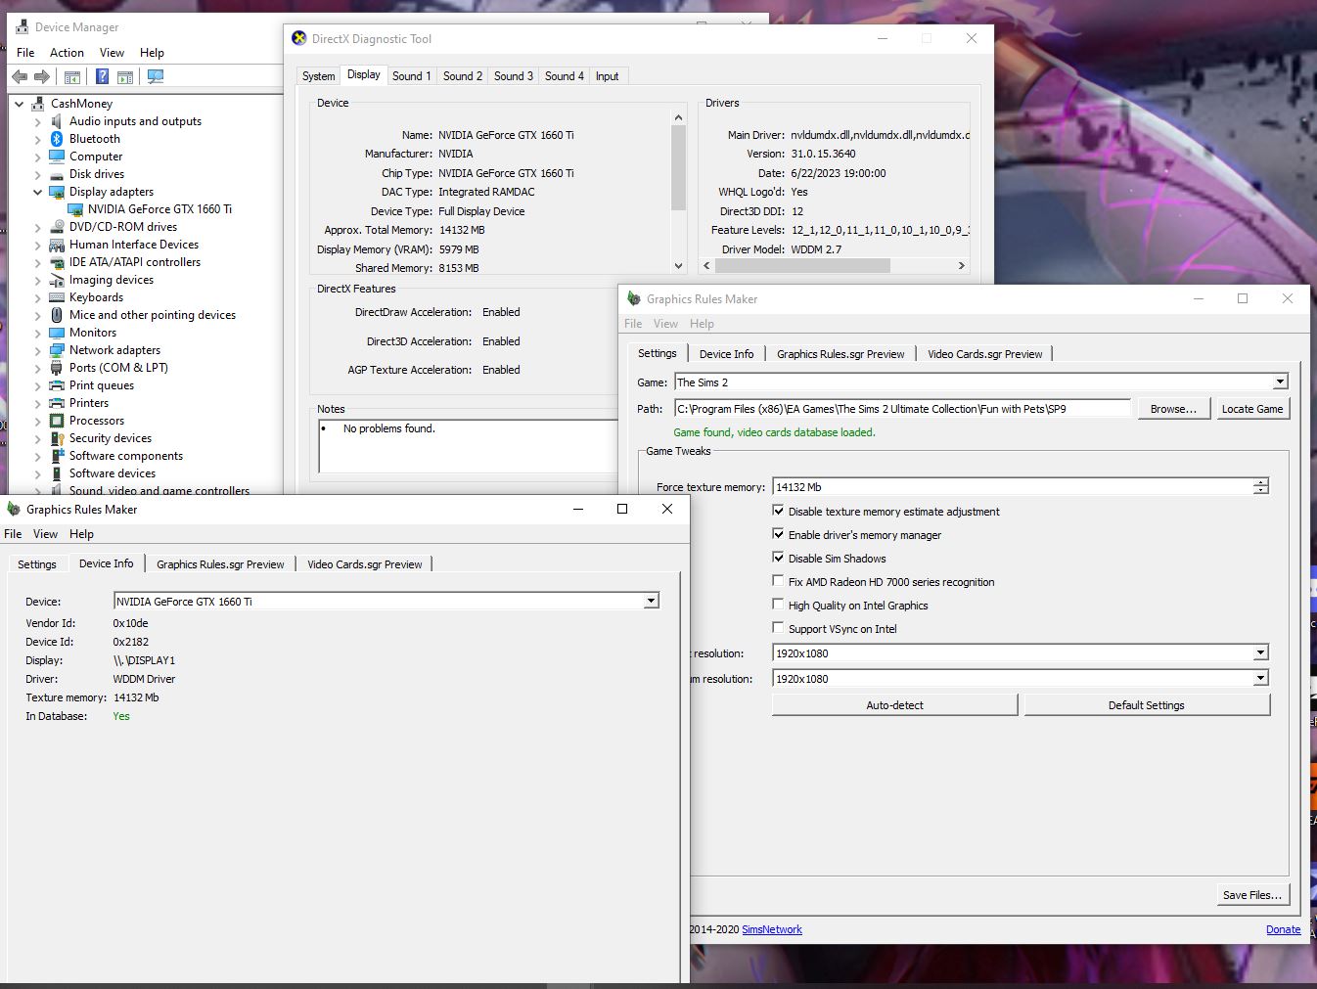Click the Save Files... button
Image resolution: width=1317 pixels, height=989 pixels.
click(1251, 894)
